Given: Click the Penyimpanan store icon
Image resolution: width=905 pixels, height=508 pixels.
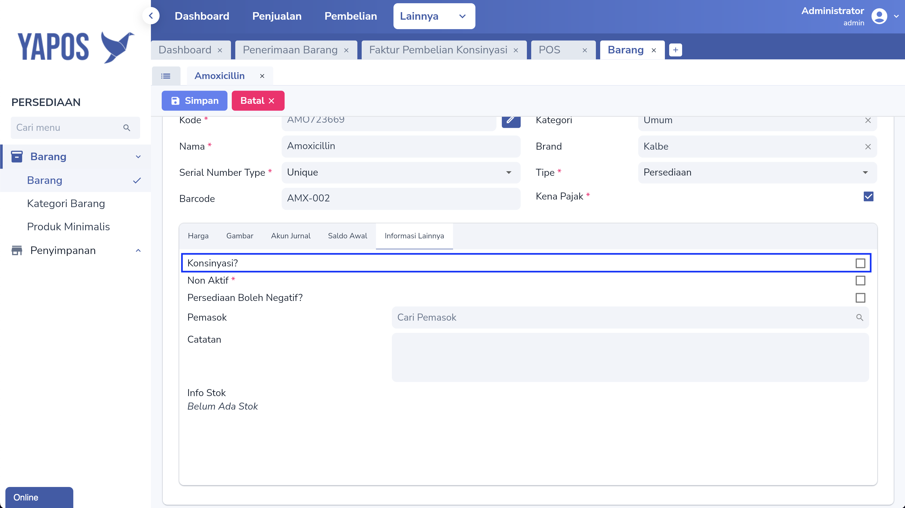Looking at the screenshot, I should click(16, 250).
